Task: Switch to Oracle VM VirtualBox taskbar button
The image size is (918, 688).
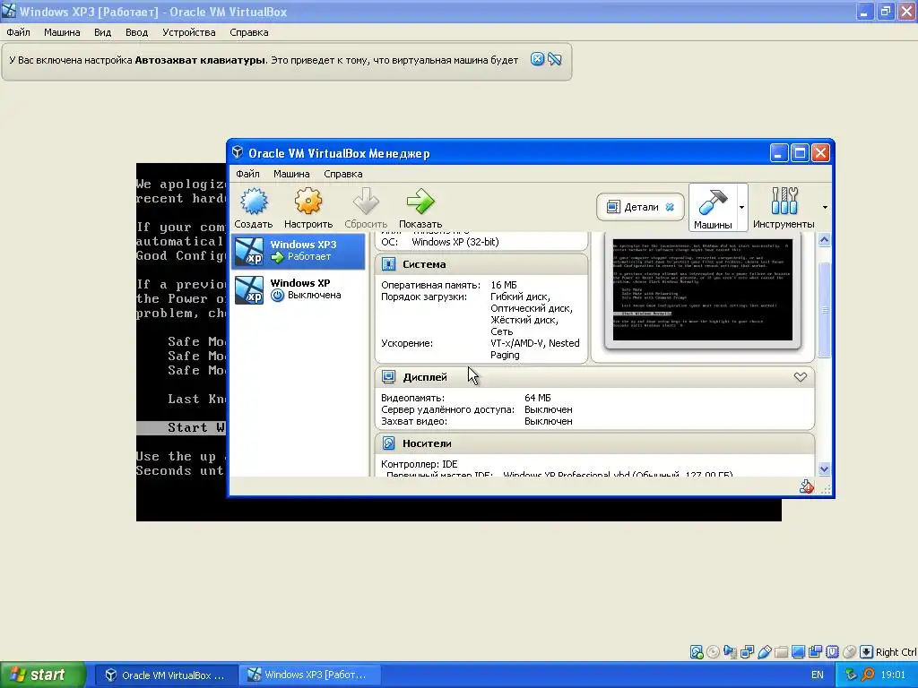Action: [166, 675]
